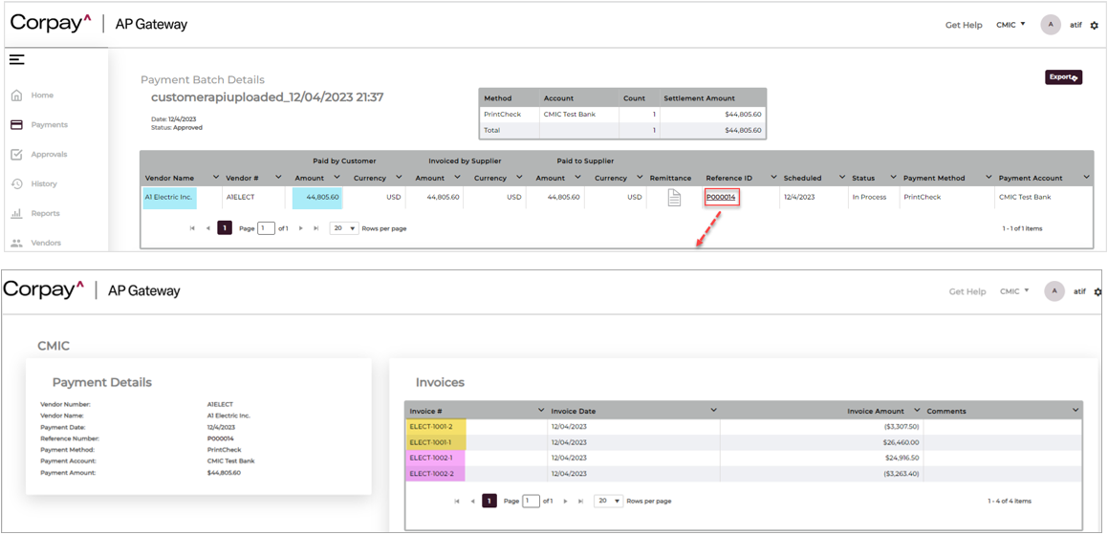The width and height of the screenshot is (1108, 535).
Task: Toggle the hamburger sidebar menu icon
Action: coord(17,60)
